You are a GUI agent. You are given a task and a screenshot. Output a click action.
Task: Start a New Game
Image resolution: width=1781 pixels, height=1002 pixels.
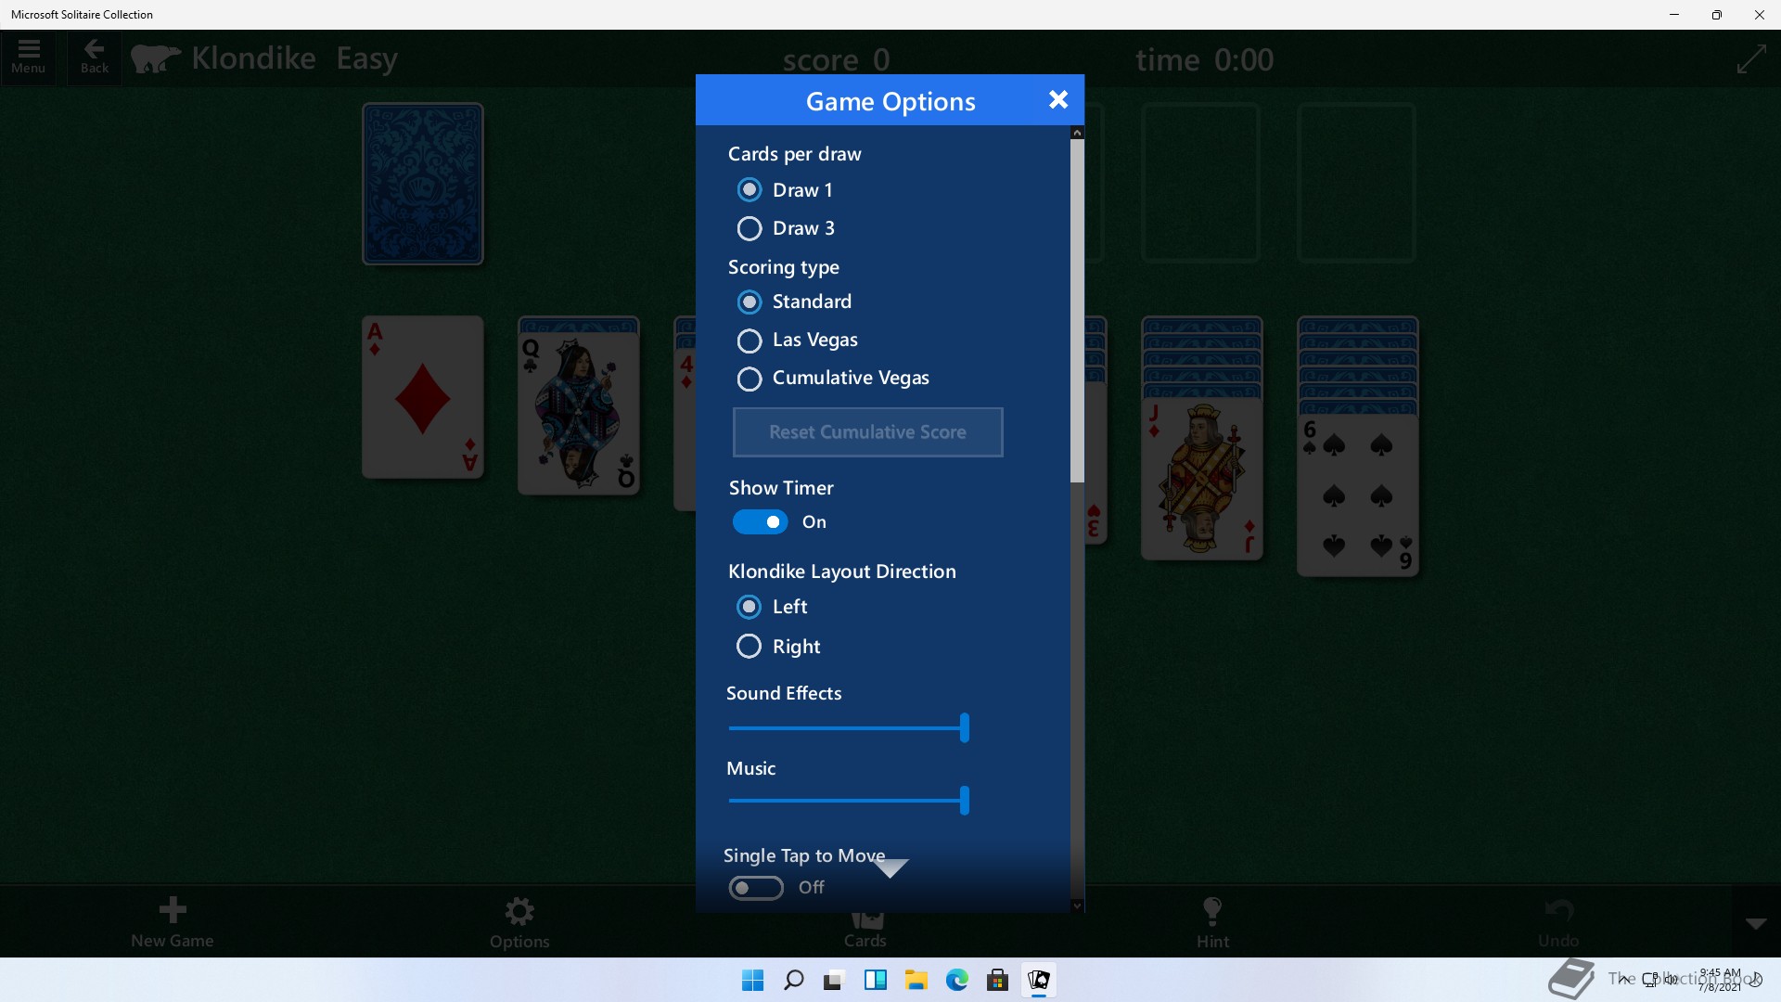pyautogui.click(x=173, y=922)
